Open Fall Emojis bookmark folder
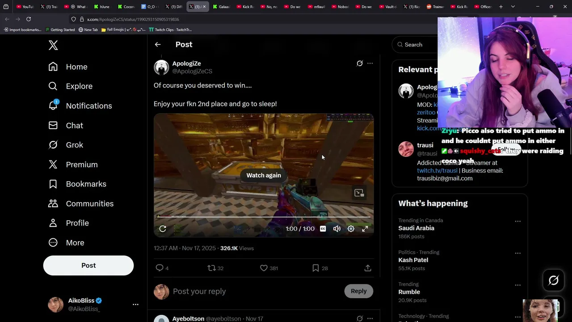 (x=123, y=30)
